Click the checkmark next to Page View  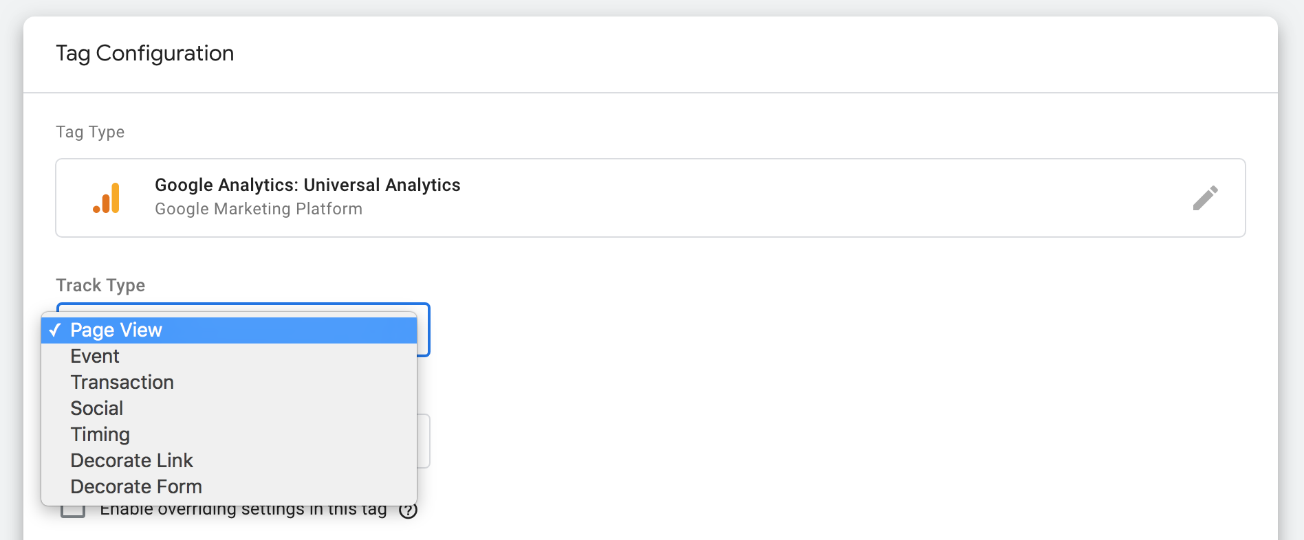[x=55, y=330]
